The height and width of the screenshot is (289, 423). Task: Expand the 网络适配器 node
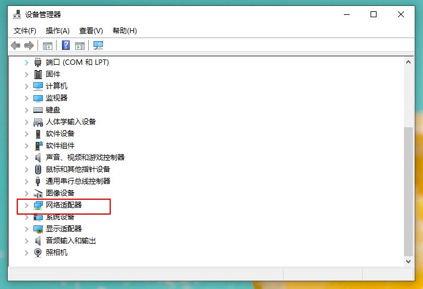point(26,205)
